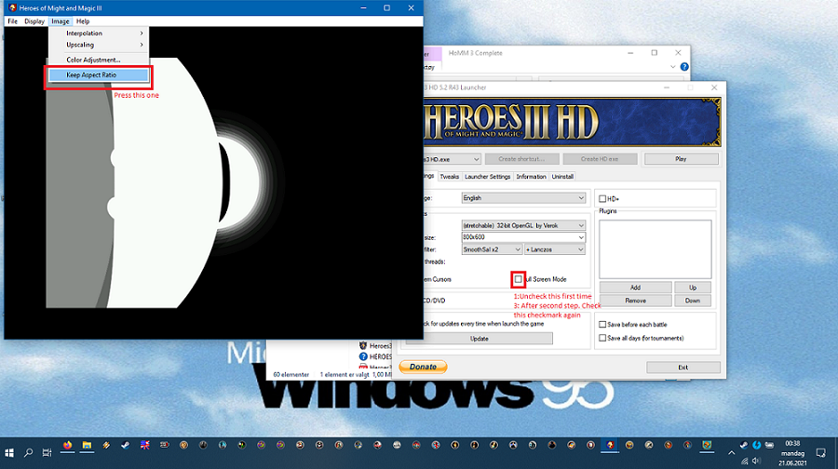
Task: Select Keep Aspect Ratio menu entry
Action: (99, 74)
